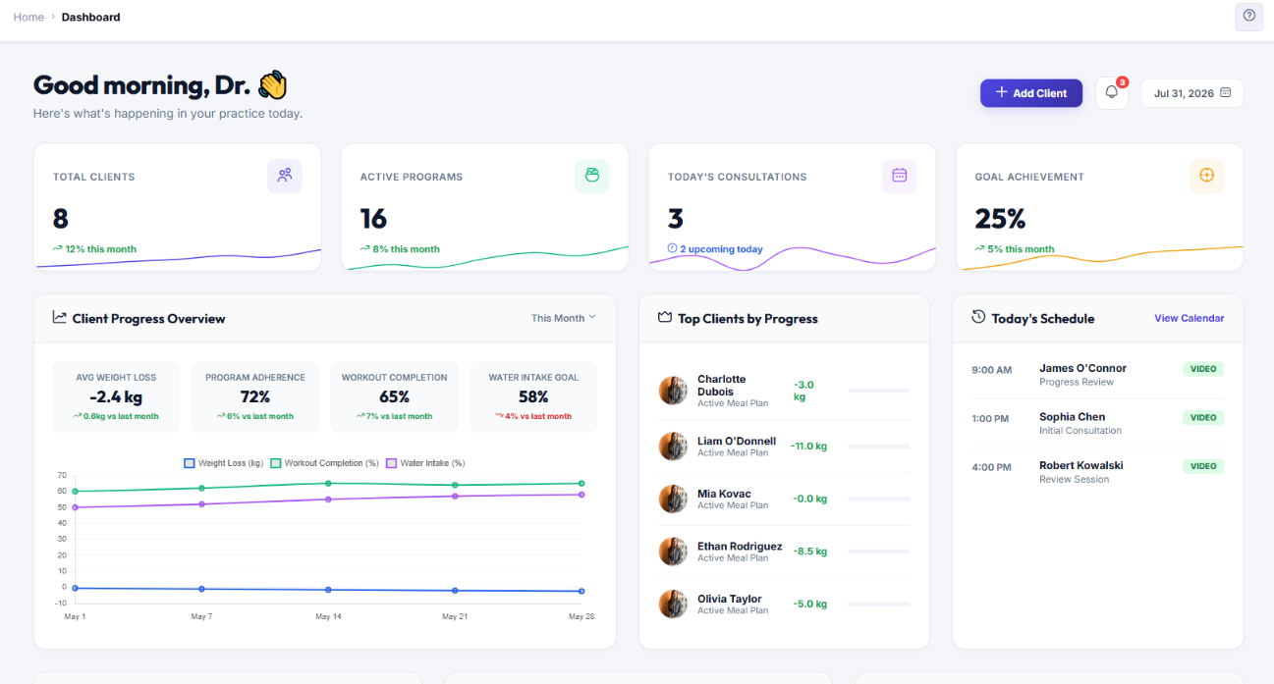Click Today's Consultations calendar icon
Screen dimensions: 1274x684
coord(899,176)
